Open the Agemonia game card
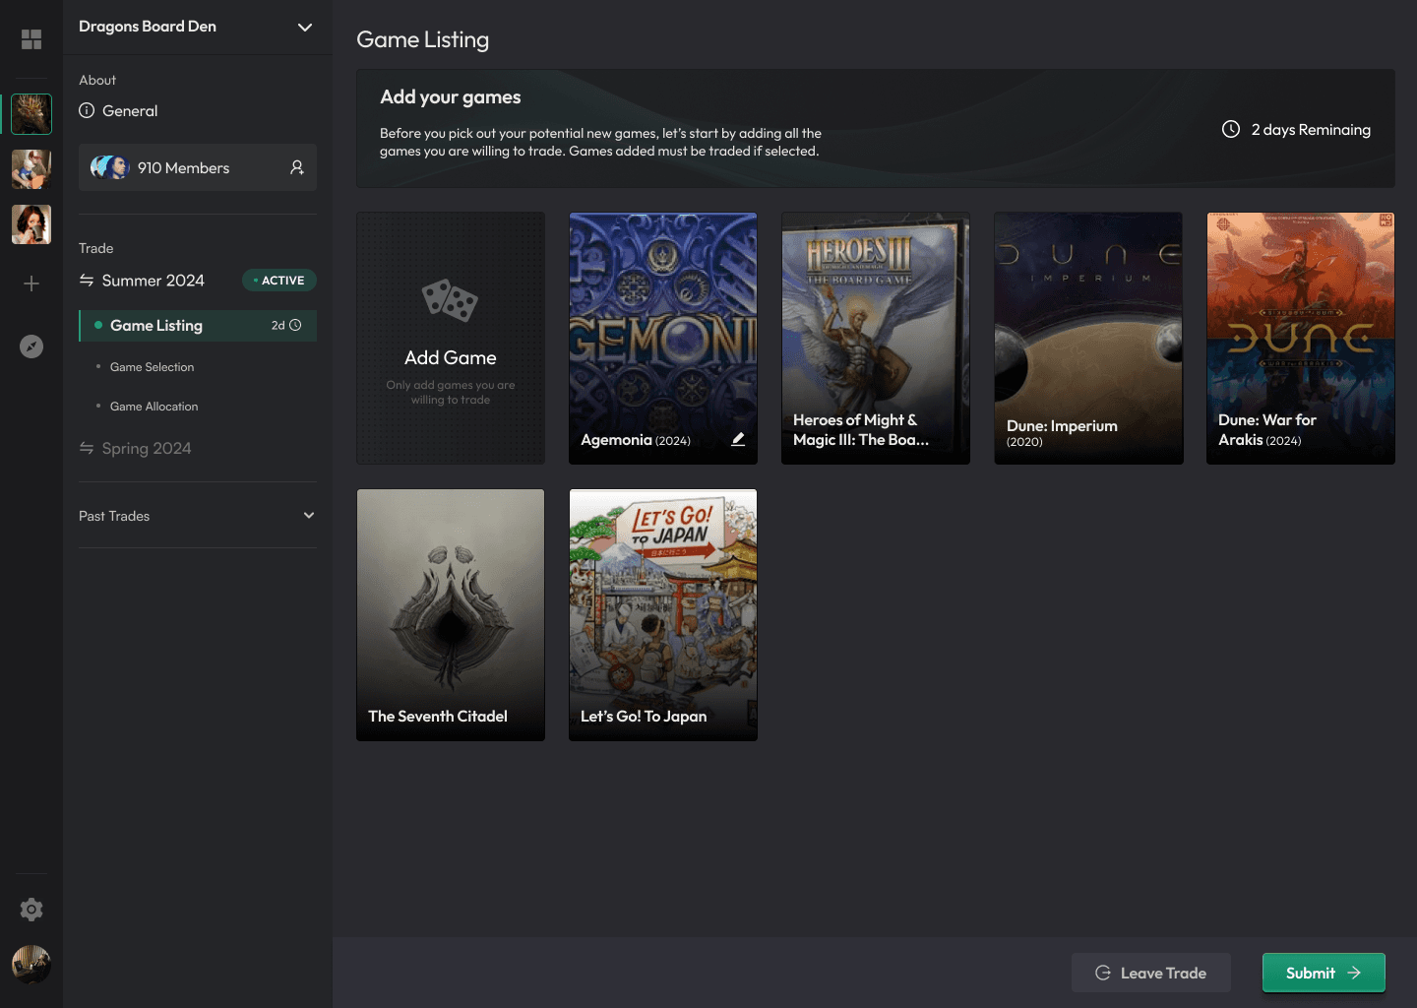The width and height of the screenshot is (1417, 1008). (x=663, y=338)
